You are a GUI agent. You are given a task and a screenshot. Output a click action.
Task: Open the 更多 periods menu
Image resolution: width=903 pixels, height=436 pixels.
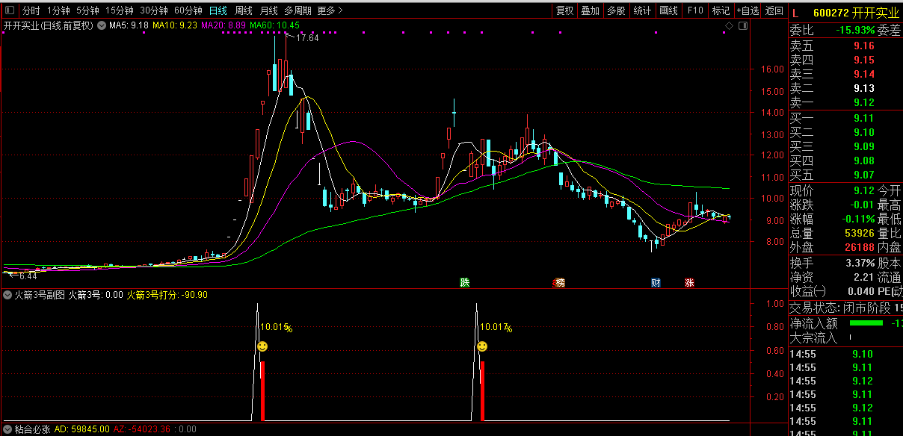click(330, 10)
